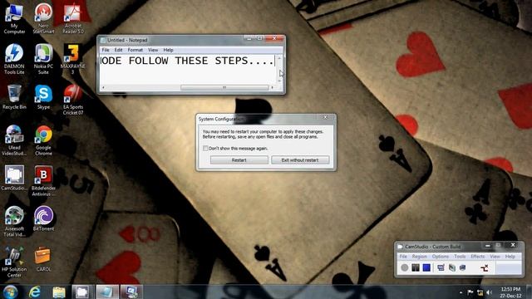Open Ulead VideoStudio desktop icon
The width and height of the screenshot is (532, 299).
coord(14,140)
